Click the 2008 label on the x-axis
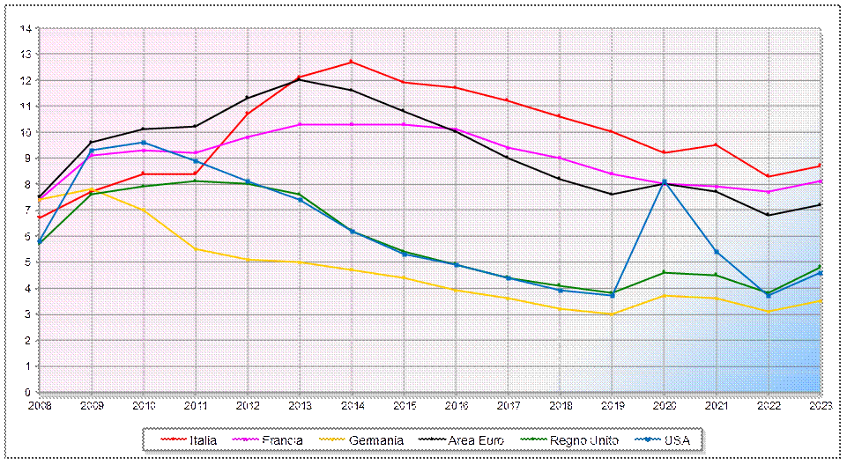The width and height of the screenshot is (847, 465). click(40, 405)
